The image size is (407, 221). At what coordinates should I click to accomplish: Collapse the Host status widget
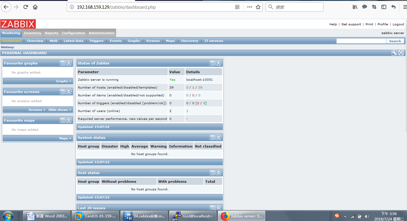pyautogui.click(x=219, y=173)
